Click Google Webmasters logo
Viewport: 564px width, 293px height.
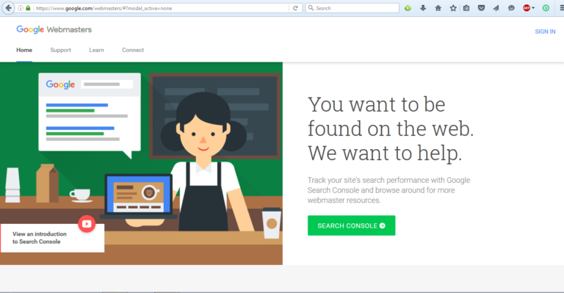pos(54,29)
